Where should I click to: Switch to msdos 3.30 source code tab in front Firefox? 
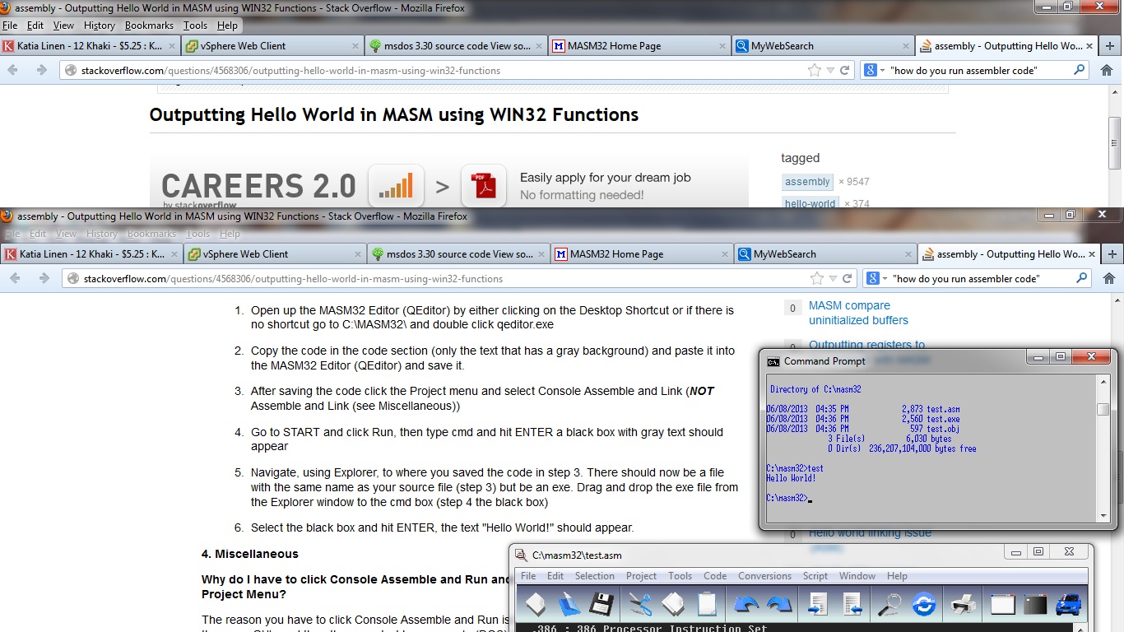click(x=458, y=254)
